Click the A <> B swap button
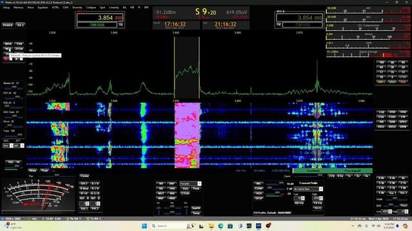This screenshot has width=412, height=231. (x=95, y=193)
